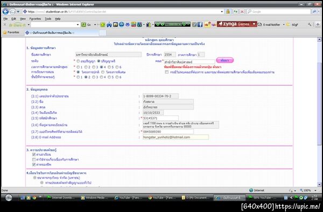
Task: Open the Zynga Games dropdown arrow
Action: click(254, 24)
